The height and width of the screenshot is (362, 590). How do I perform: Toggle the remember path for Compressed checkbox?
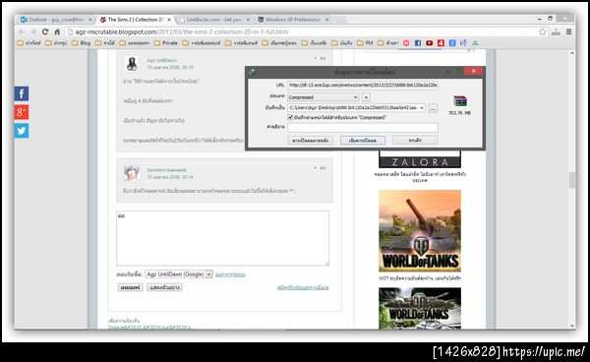point(290,117)
